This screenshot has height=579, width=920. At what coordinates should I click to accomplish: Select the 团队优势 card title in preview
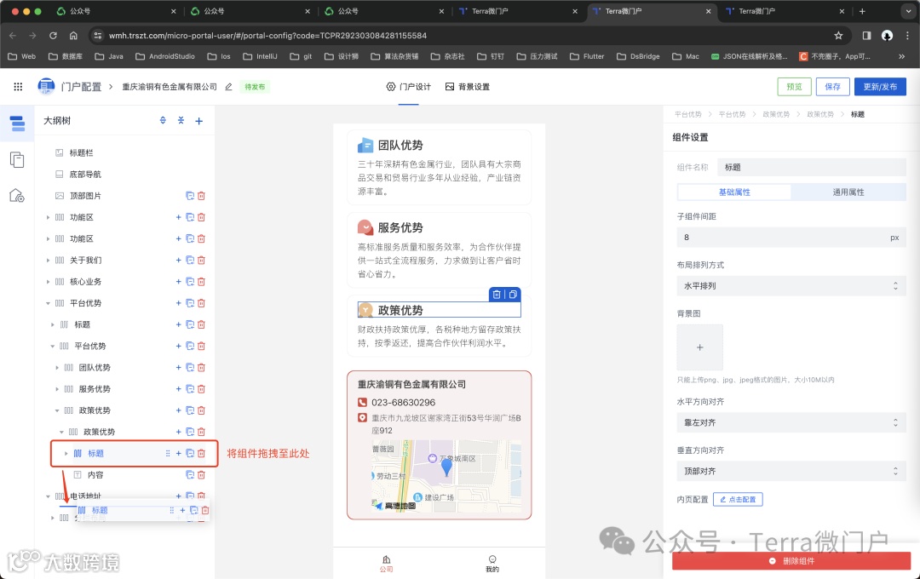click(400, 145)
